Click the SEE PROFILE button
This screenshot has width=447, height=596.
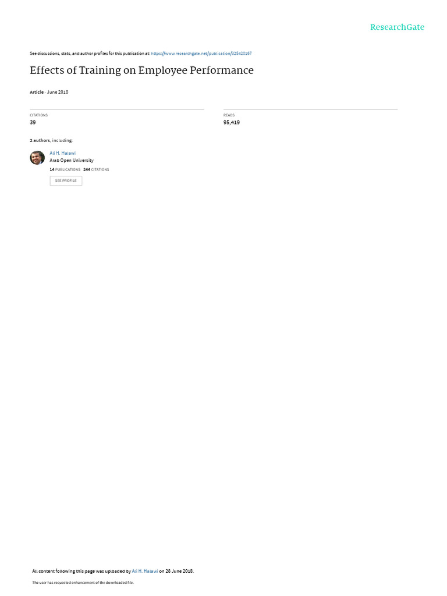pyautogui.click(x=66, y=180)
